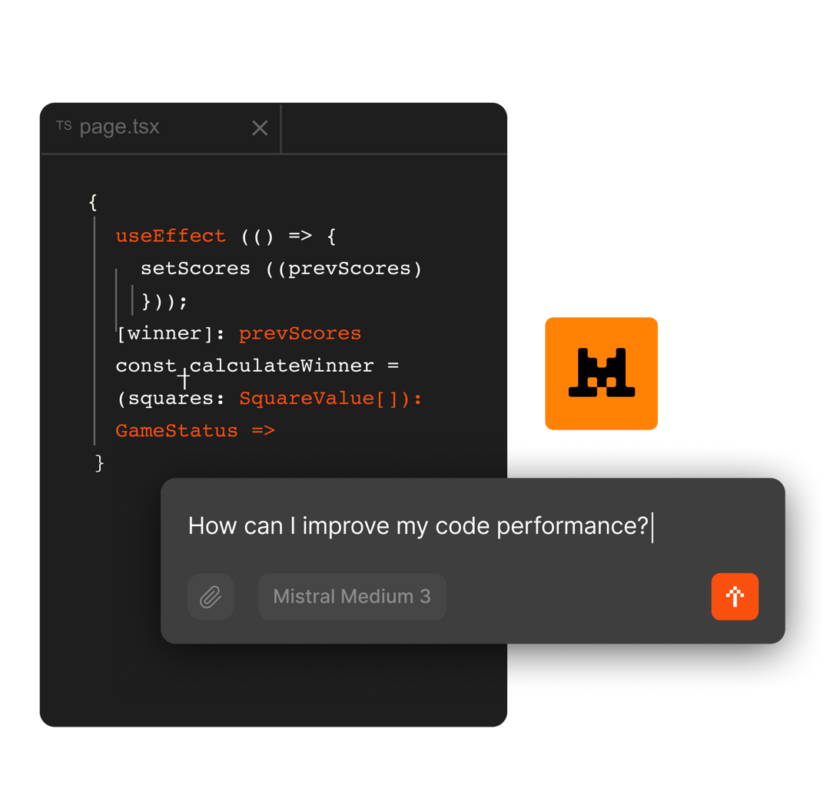
Task: Open the Mistral Medium 3 model selector
Action: pos(352,597)
